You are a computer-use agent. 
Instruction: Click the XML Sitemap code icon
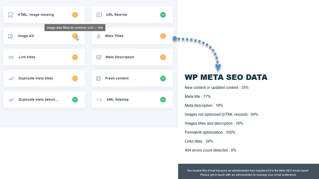[99, 100]
